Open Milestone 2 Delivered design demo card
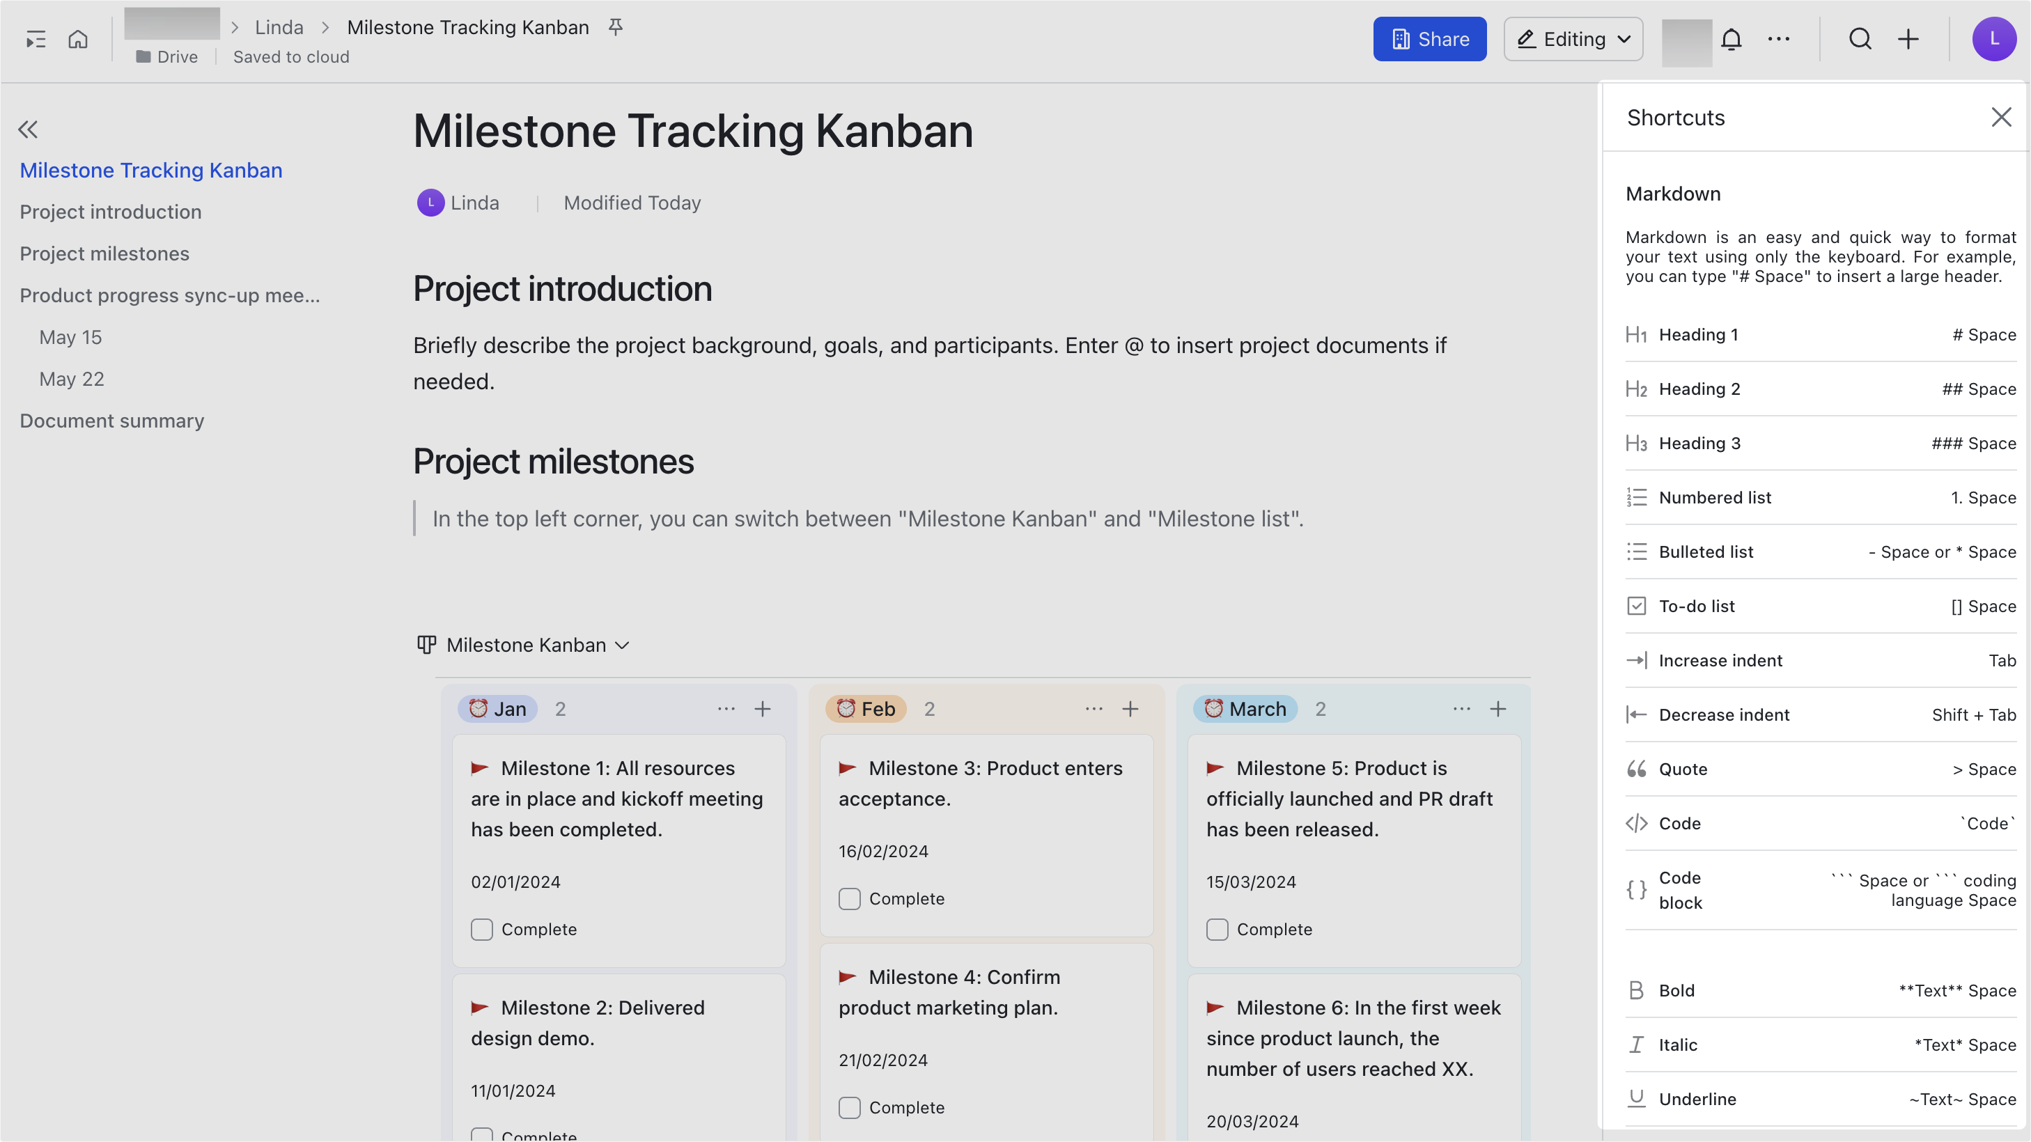Image resolution: width=2031 pixels, height=1142 pixels. coord(619,1056)
